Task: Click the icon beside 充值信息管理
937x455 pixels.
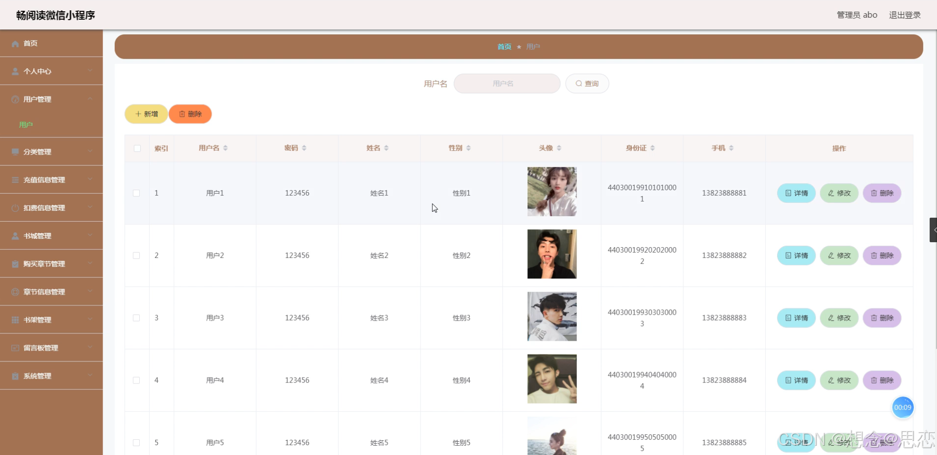Action: click(x=15, y=180)
